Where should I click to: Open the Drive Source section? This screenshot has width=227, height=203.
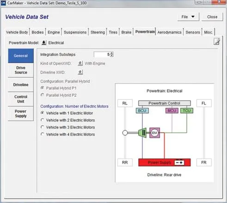(21, 70)
